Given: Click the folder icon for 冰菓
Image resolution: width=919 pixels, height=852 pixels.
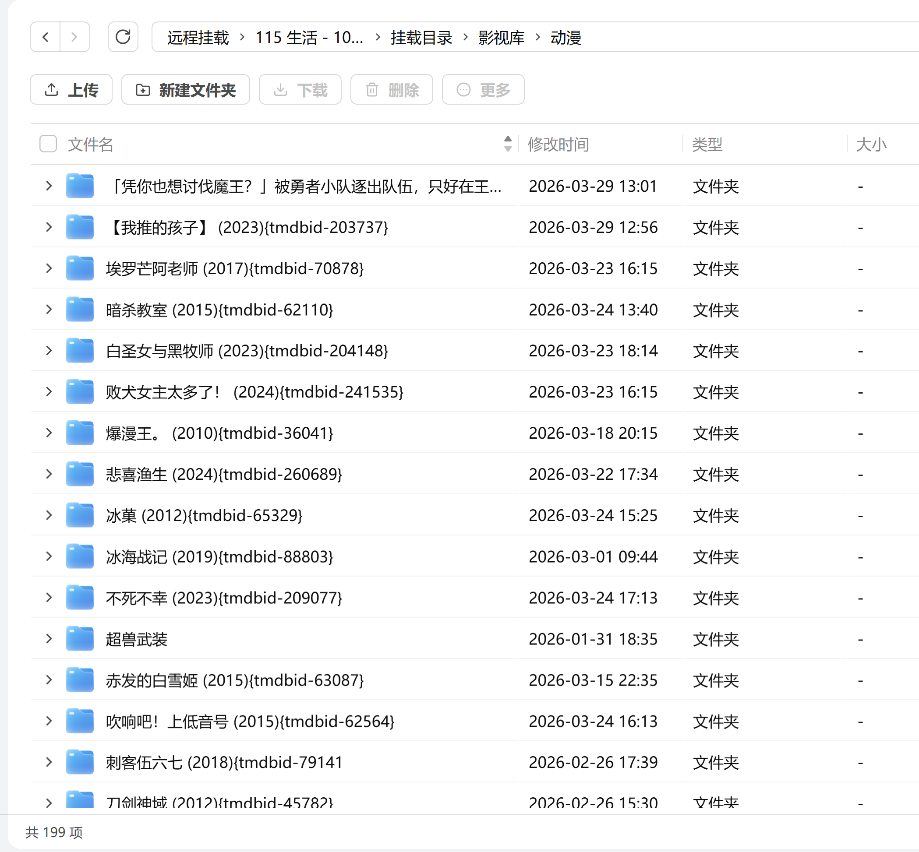Looking at the screenshot, I should pyautogui.click(x=80, y=515).
